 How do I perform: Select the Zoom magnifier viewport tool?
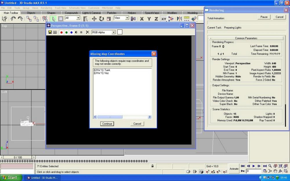270,166
